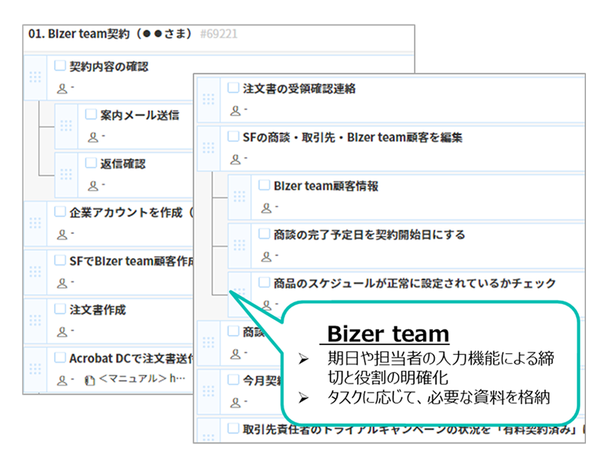Check the SFでBizer team顧客作成 checkbox
Viewport: 608px width, 468px height.
coord(59,260)
